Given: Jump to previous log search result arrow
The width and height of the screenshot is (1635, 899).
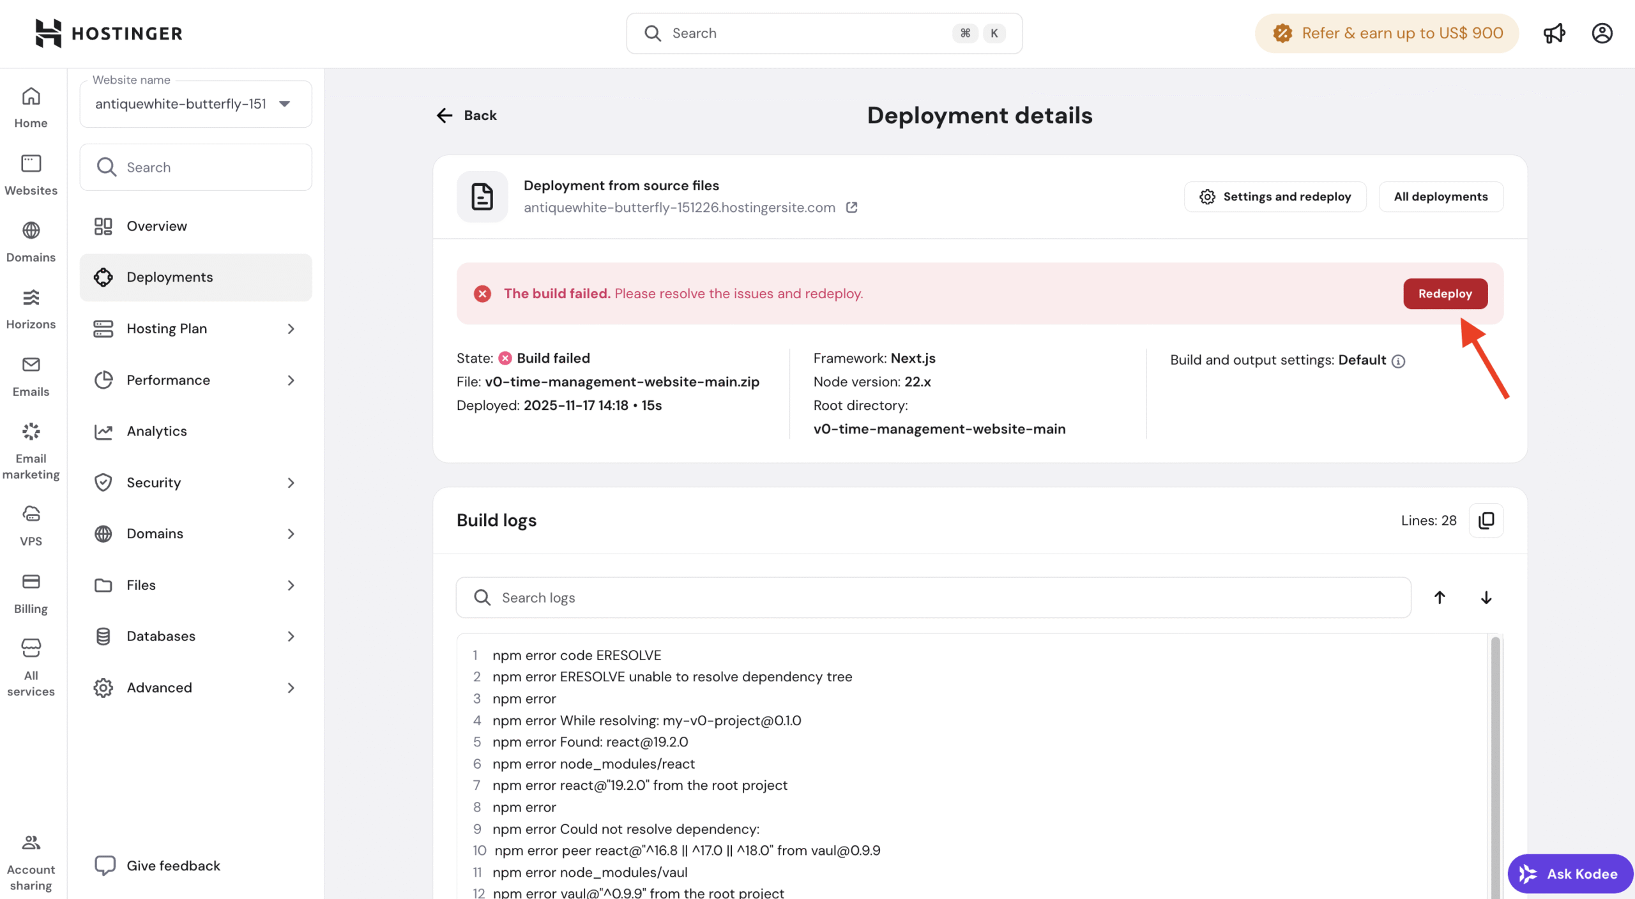Looking at the screenshot, I should (x=1440, y=598).
